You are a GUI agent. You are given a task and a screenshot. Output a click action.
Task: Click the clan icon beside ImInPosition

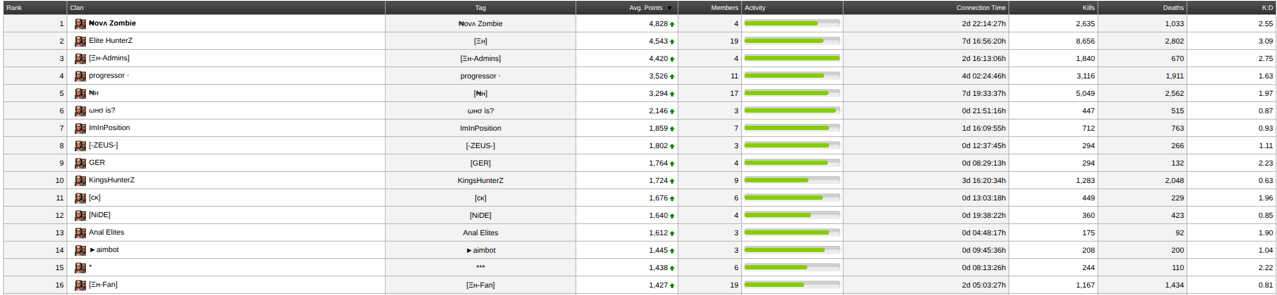coord(80,128)
